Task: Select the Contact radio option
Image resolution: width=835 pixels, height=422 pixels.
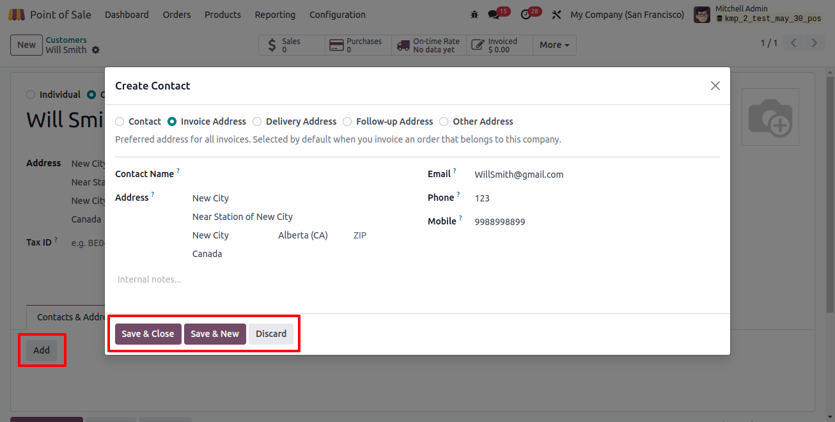Action: click(120, 121)
